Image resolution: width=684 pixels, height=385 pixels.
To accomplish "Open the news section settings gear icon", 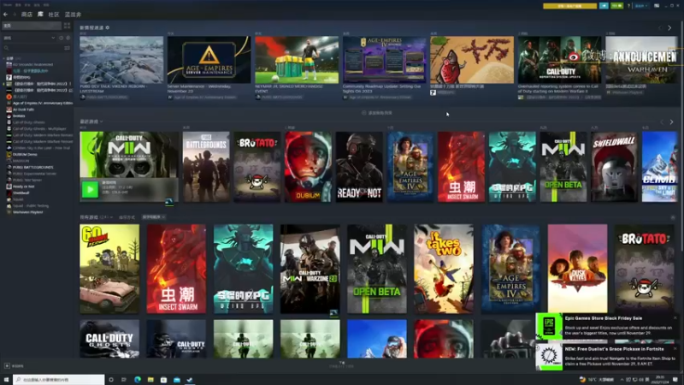I will click(108, 27).
